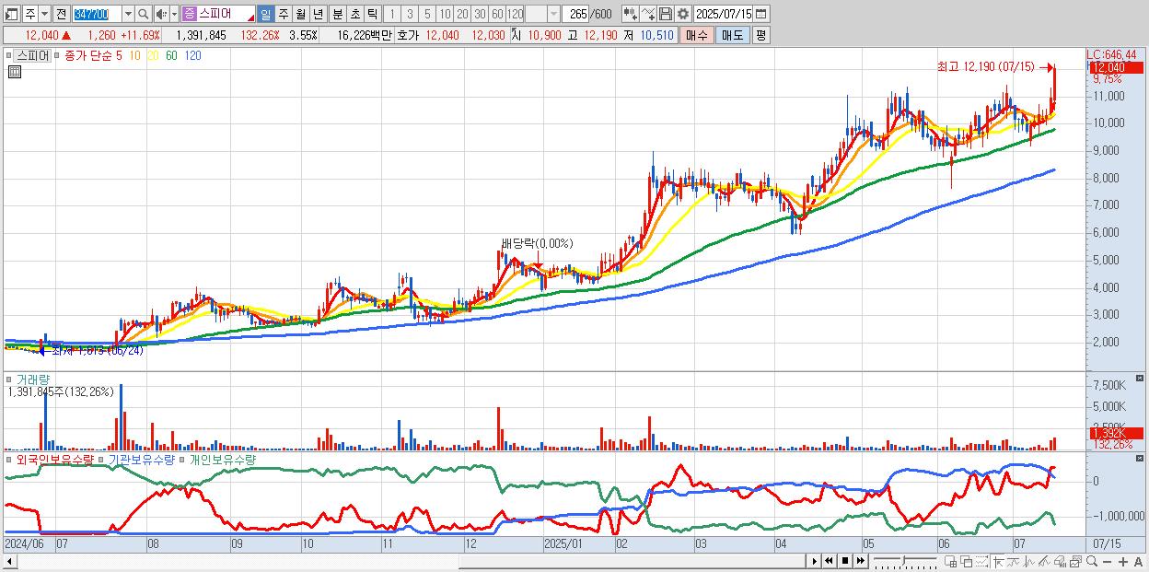Click the 외국인보유수량 indicator label
The width and height of the screenshot is (1149, 572).
(55, 459)
